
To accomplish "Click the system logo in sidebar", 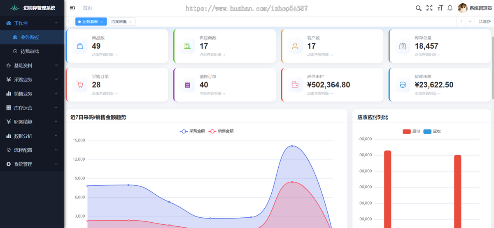I will 14,8.
